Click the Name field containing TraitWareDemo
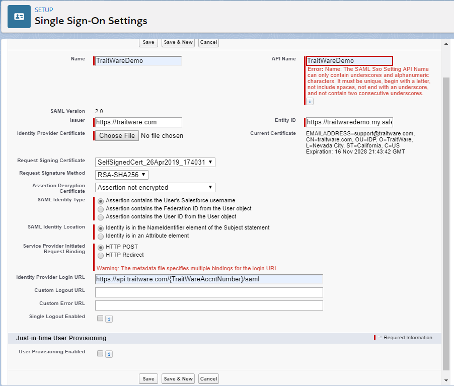The width and height of the screenshot is (454, 386). coord(138,61)
